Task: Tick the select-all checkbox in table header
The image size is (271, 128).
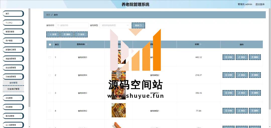Action: pyautogui.click(x=50, y=44)
